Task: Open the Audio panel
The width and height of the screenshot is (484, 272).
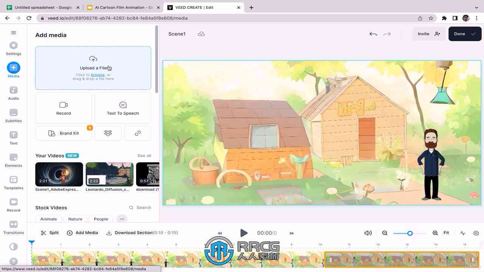Action: [14, 93]
